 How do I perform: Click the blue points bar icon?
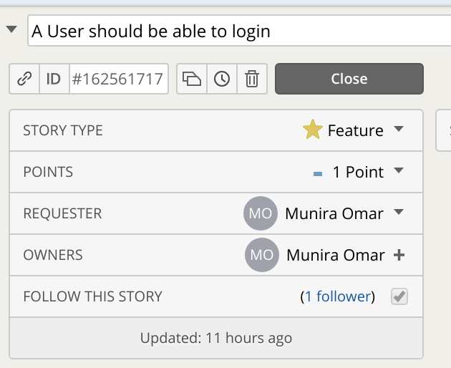[318, 173]
